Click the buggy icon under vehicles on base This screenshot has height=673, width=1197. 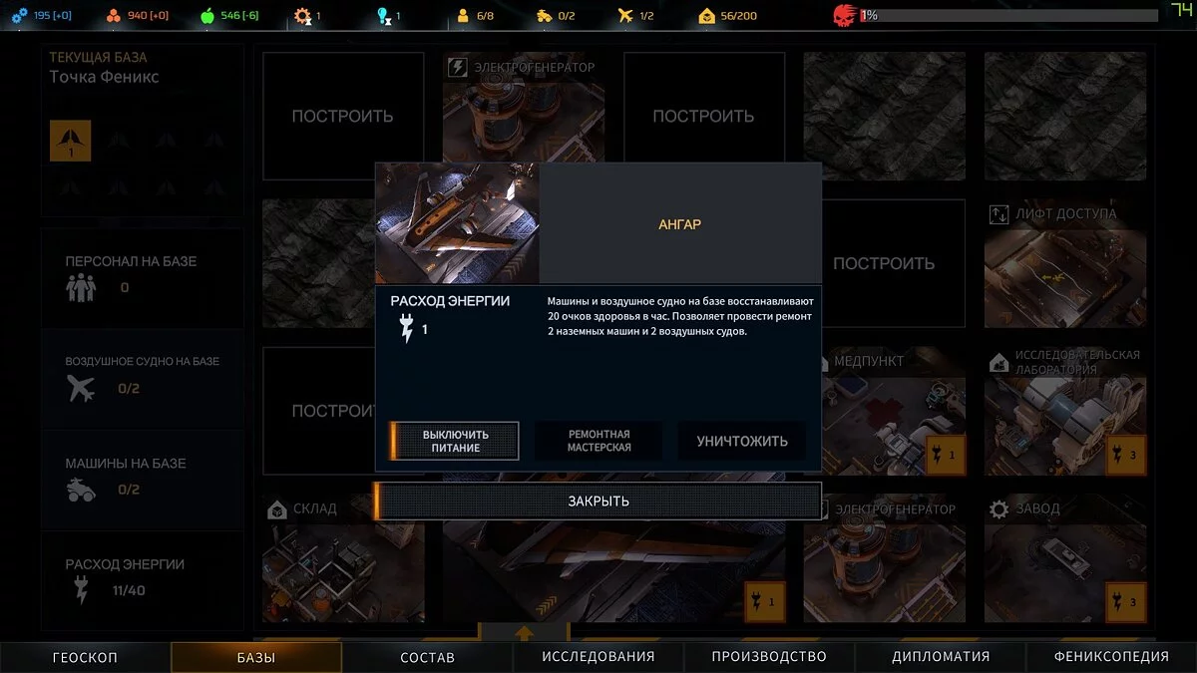click(x=82, y=490)
